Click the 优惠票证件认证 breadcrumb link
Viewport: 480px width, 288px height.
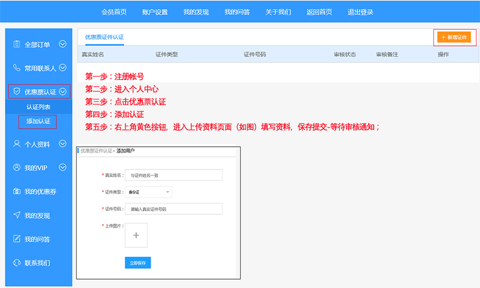point(97,151)
